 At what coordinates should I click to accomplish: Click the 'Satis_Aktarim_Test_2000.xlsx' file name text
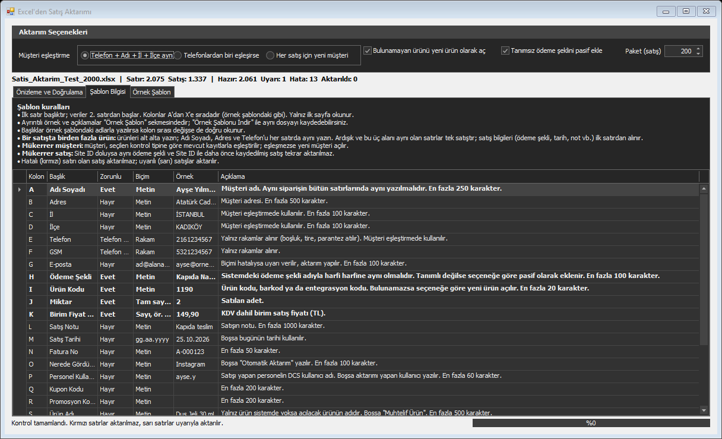click(64, 78)
